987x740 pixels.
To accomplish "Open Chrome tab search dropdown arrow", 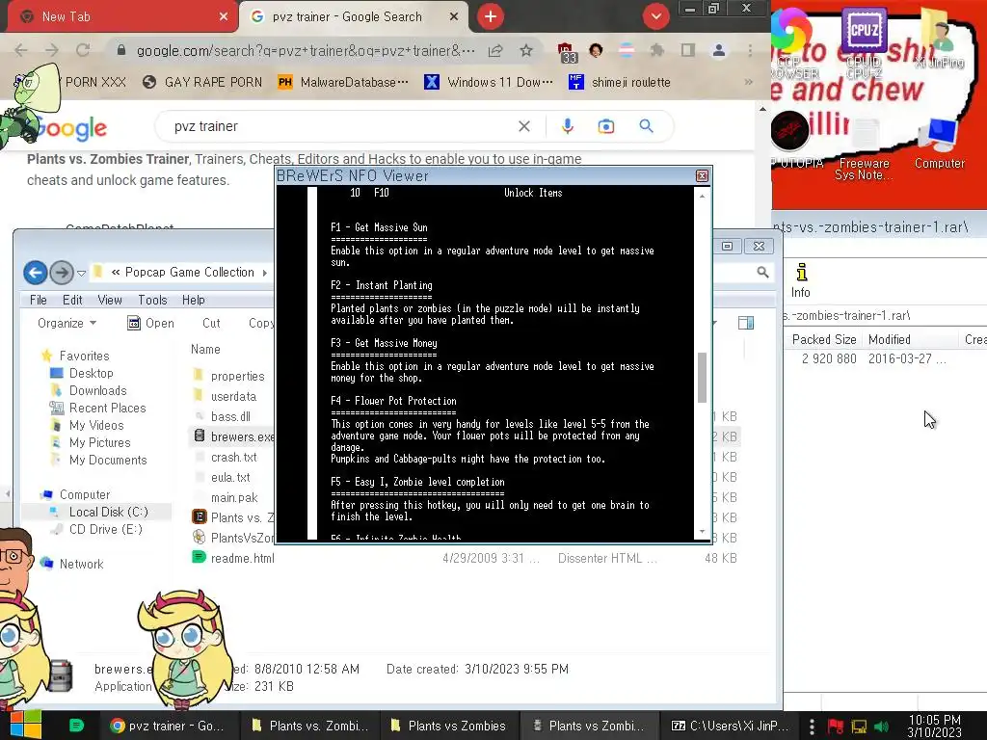I will pyautogui.click(x=655, y=16).
